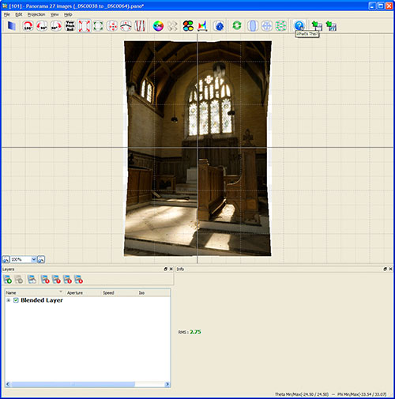Open the Edit menu
395x399 pixels.
pyautogui.click(x=19, y=14)
